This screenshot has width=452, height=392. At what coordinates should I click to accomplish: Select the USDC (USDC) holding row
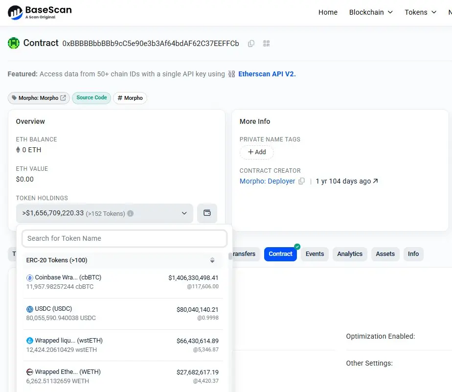tap(122, 314)
